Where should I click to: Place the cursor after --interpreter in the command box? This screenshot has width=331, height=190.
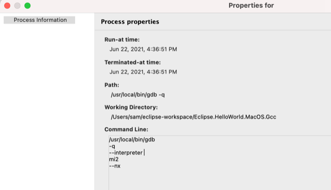coord(144,152)
